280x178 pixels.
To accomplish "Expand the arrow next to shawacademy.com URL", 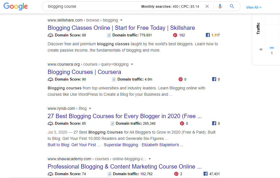I will point(150,159).
